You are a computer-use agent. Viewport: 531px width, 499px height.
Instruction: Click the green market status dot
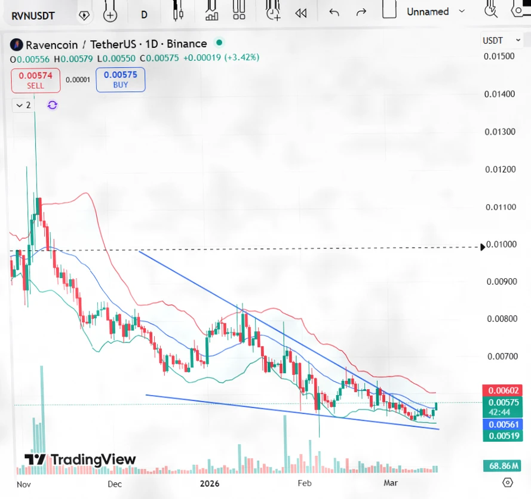click(x=219, y=42)
